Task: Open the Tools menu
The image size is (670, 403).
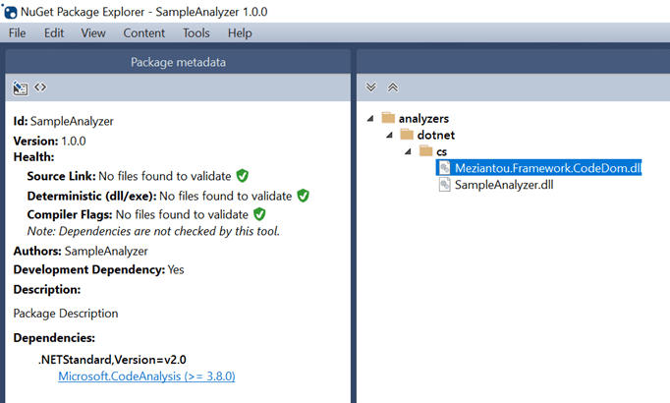Action: (196, 33)
